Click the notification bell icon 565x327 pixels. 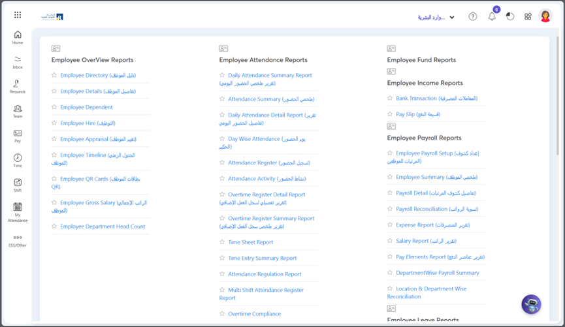point(492,17)
